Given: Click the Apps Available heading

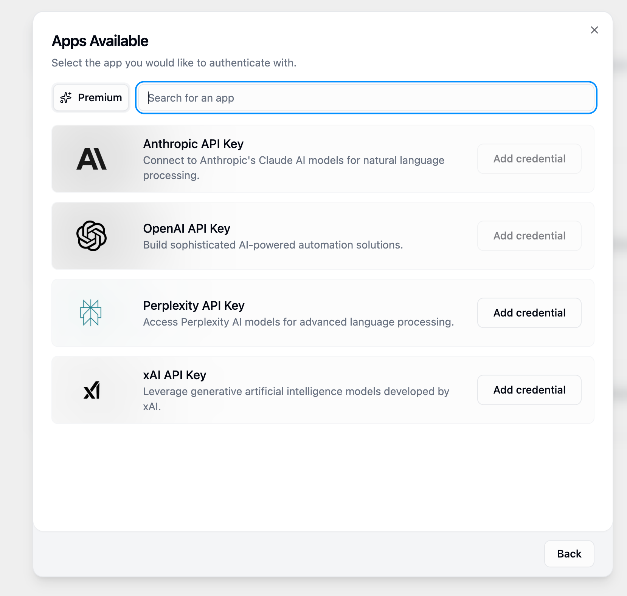Looking at the screenshot, I should (x=100, y=41).
